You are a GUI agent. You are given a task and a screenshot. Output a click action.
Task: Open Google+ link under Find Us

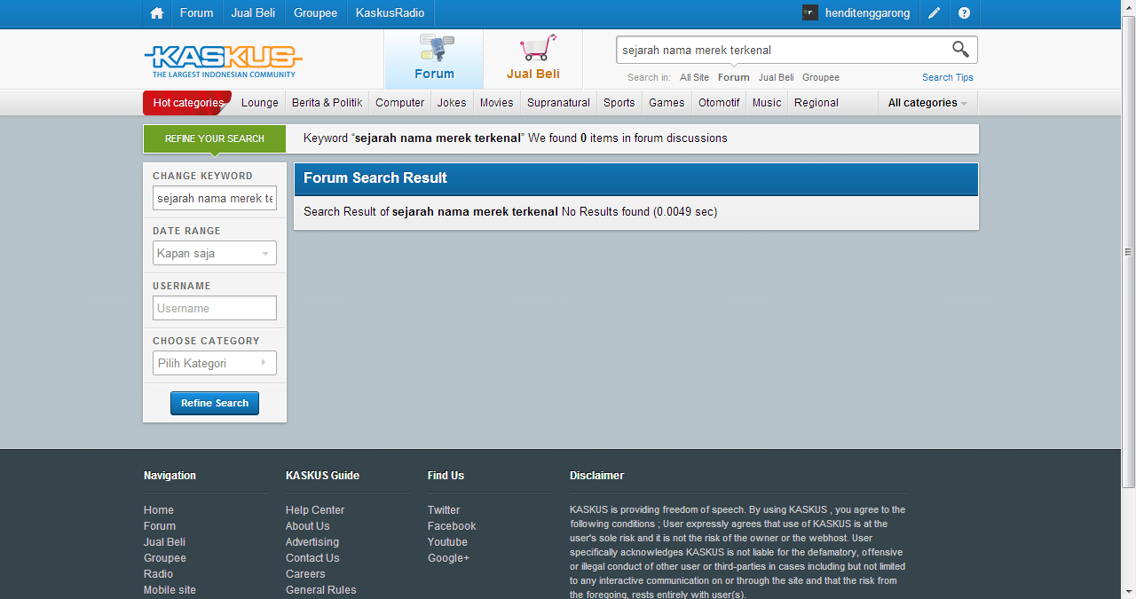click(x=448, y=558)
